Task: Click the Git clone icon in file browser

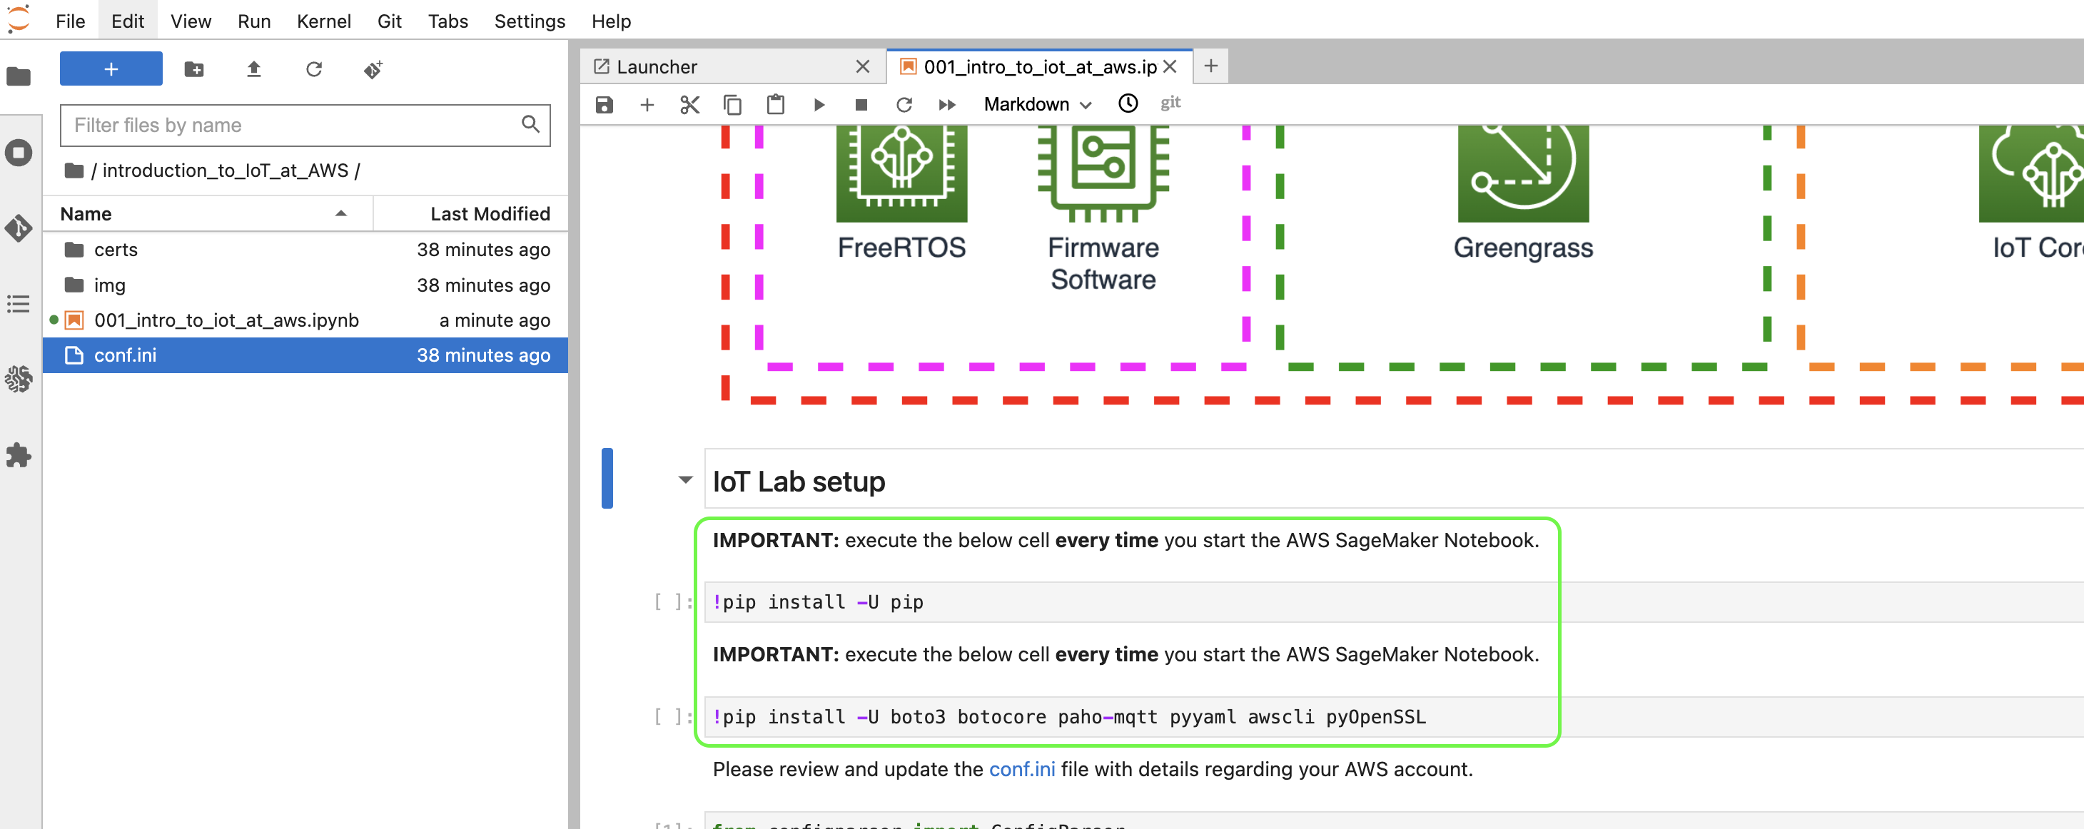Action: click(x=373, y=69)
